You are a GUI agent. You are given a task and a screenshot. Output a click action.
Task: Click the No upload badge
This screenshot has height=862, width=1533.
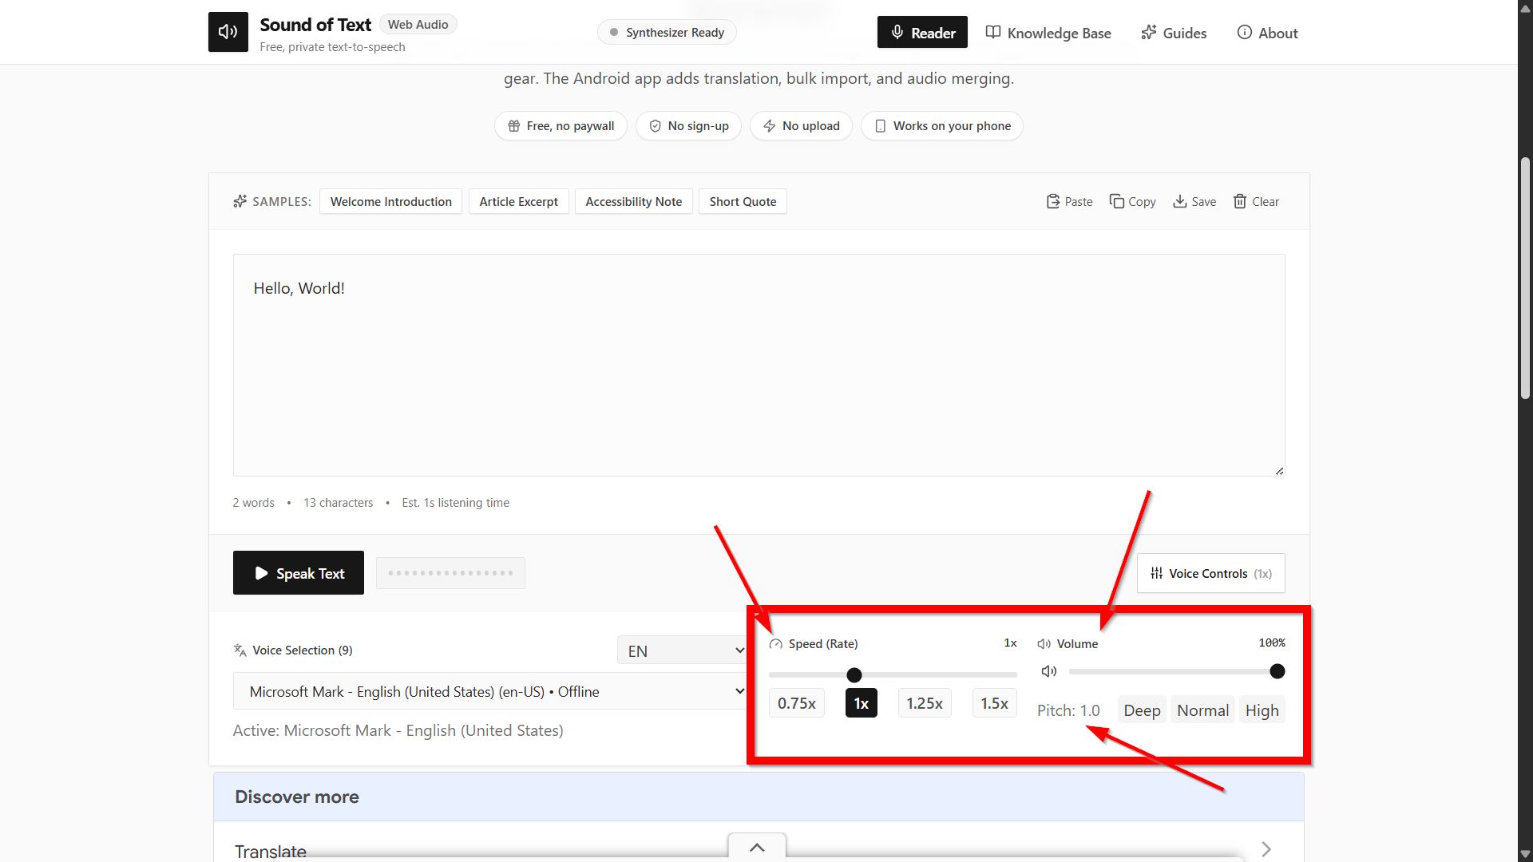click(801, 126)
